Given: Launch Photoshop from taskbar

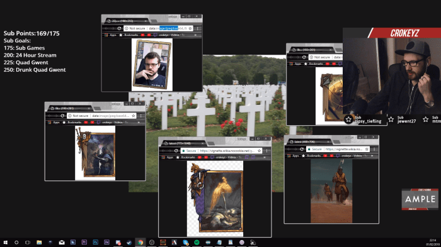Looking at the screenshot, I should (95, 242).
